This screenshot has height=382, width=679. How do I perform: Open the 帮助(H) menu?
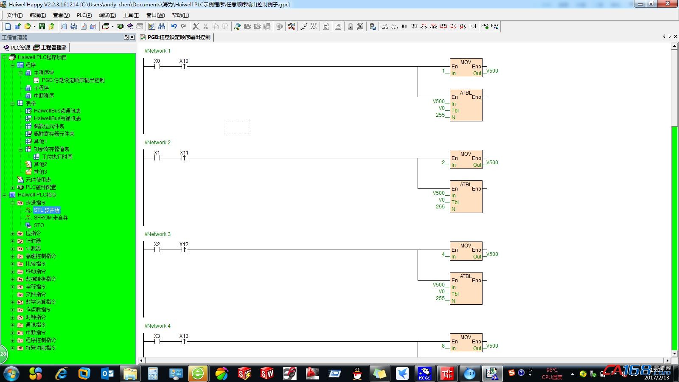pos(180,15)
